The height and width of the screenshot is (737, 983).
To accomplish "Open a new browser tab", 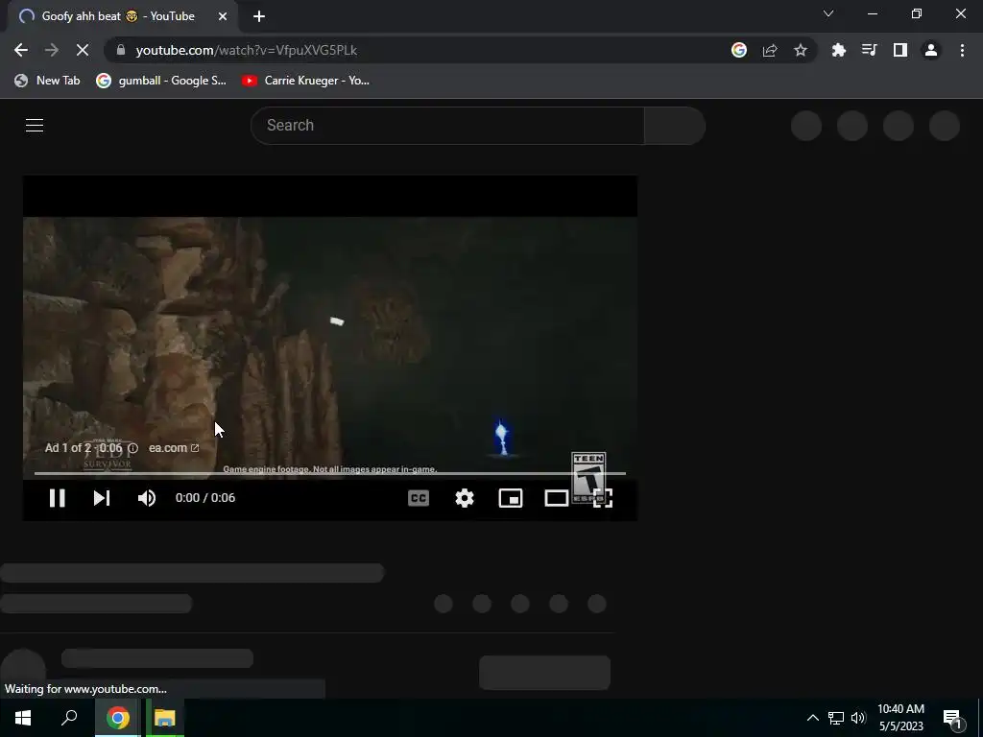I will pos(259,16).
